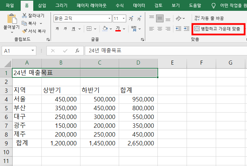Select header cell 상반기
Viewport: 247px width, 166px height.
point(61,90)
